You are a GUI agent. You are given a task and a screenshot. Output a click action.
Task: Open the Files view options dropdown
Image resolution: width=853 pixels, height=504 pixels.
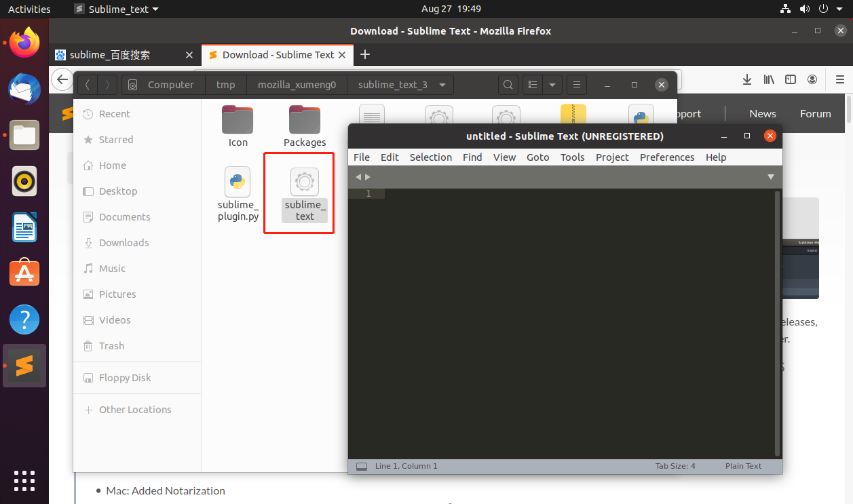(x=552, y=85)
